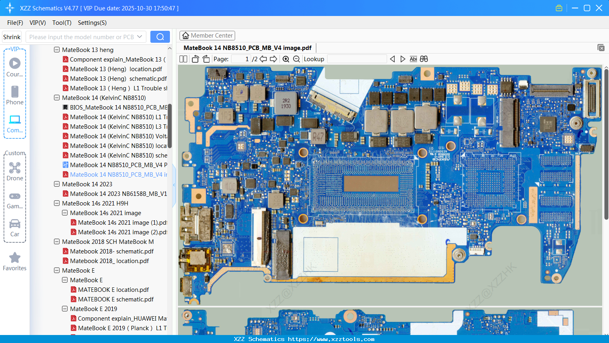Open the model number dropdown arrow

(x=140, y=37)
